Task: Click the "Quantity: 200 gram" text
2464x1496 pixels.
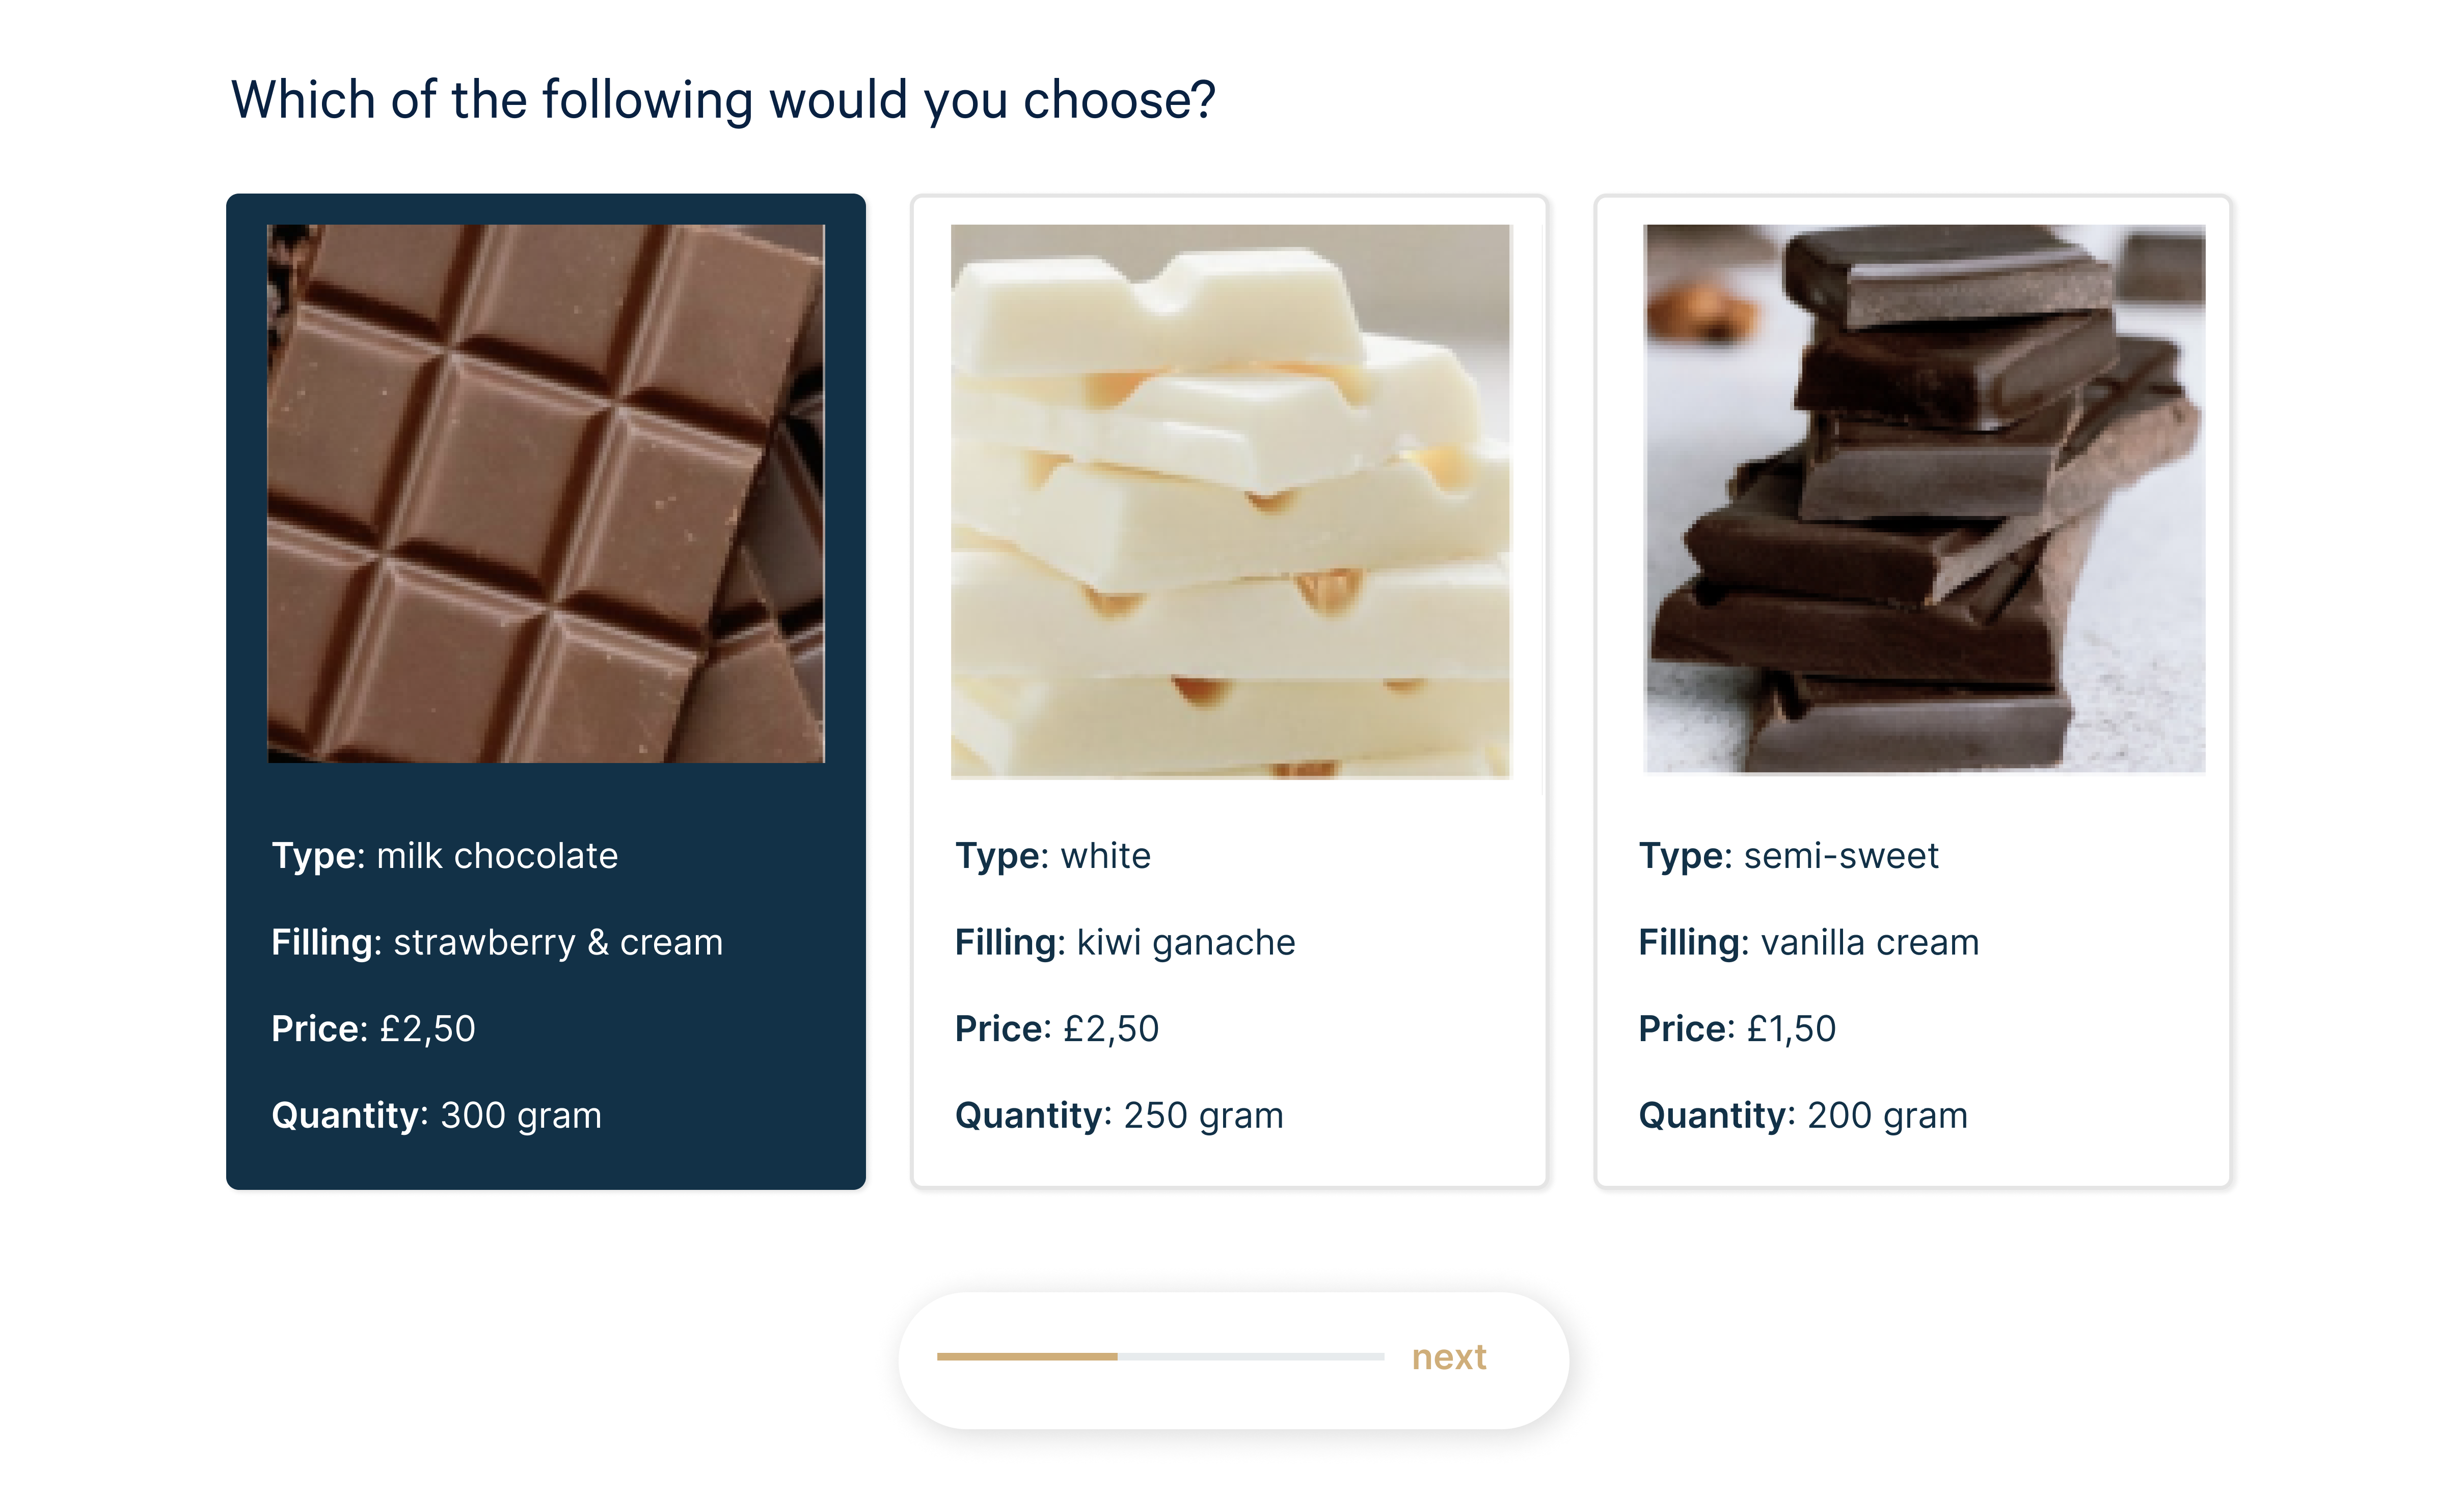Action: click(1802, 1115)
